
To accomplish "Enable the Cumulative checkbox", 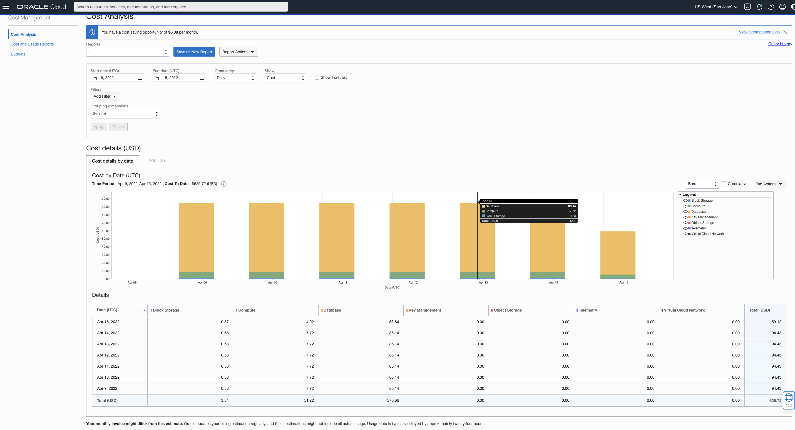I will 725,184.
